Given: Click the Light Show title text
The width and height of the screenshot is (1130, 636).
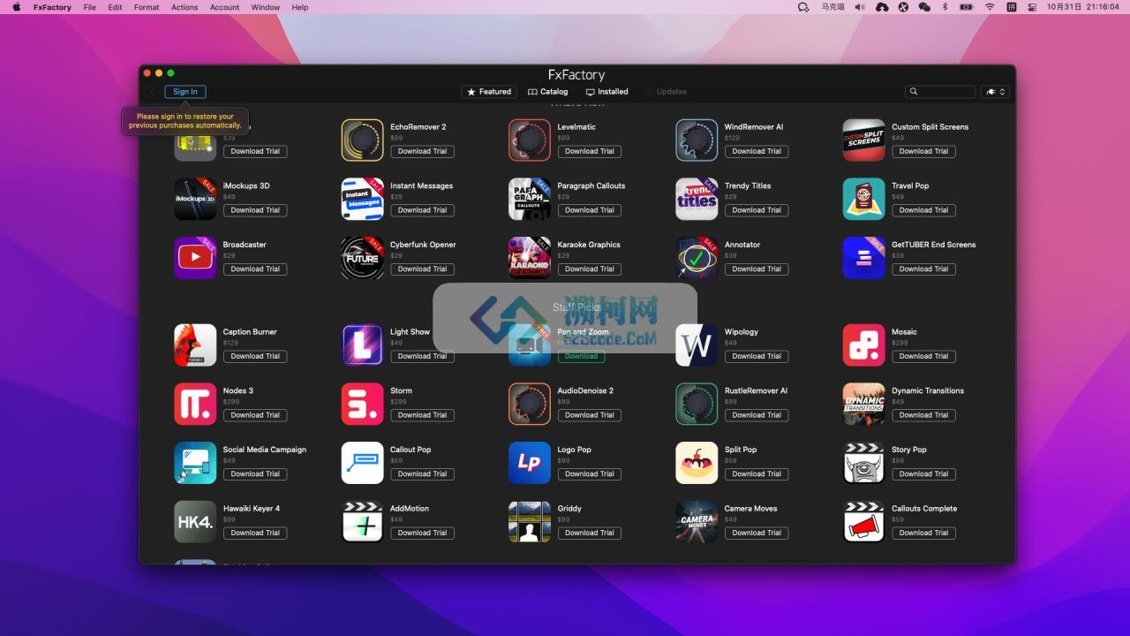Looking at the screenshot, I should click(x=410, y=332).
